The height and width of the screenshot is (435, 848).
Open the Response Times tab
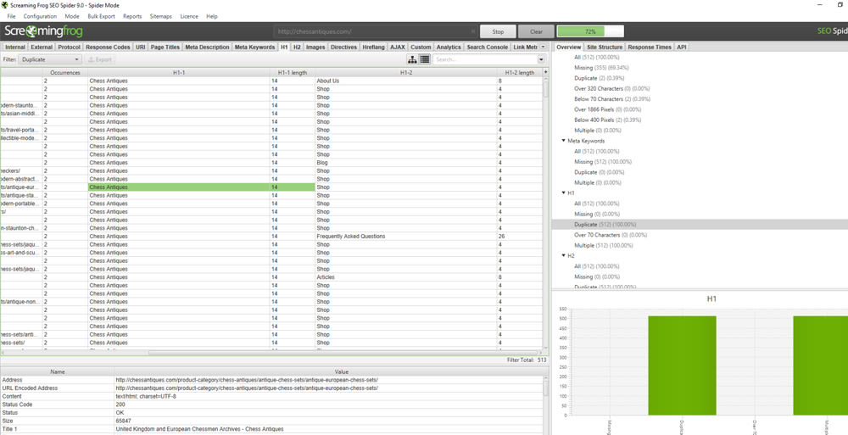(x=650, y=47)
